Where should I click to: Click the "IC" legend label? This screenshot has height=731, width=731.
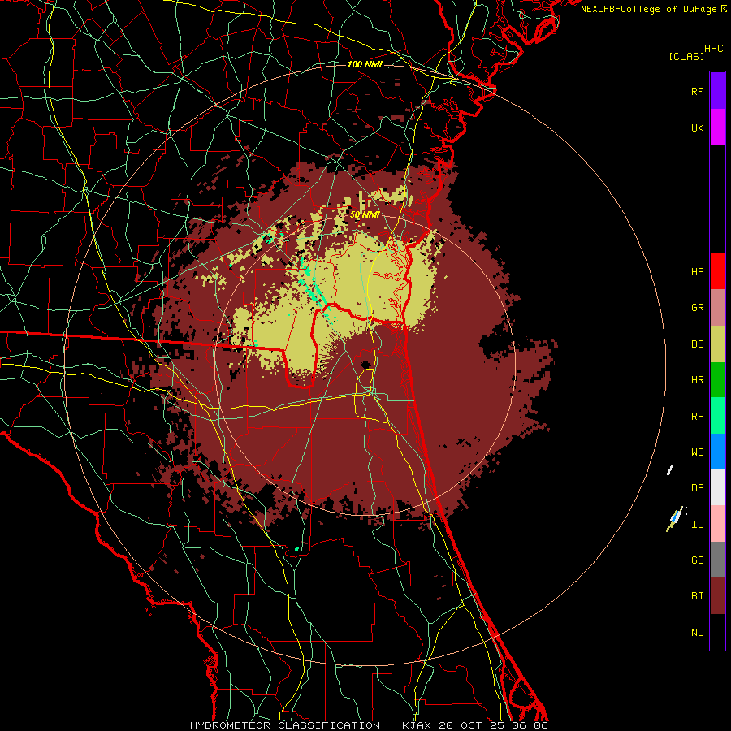point(697,525)
